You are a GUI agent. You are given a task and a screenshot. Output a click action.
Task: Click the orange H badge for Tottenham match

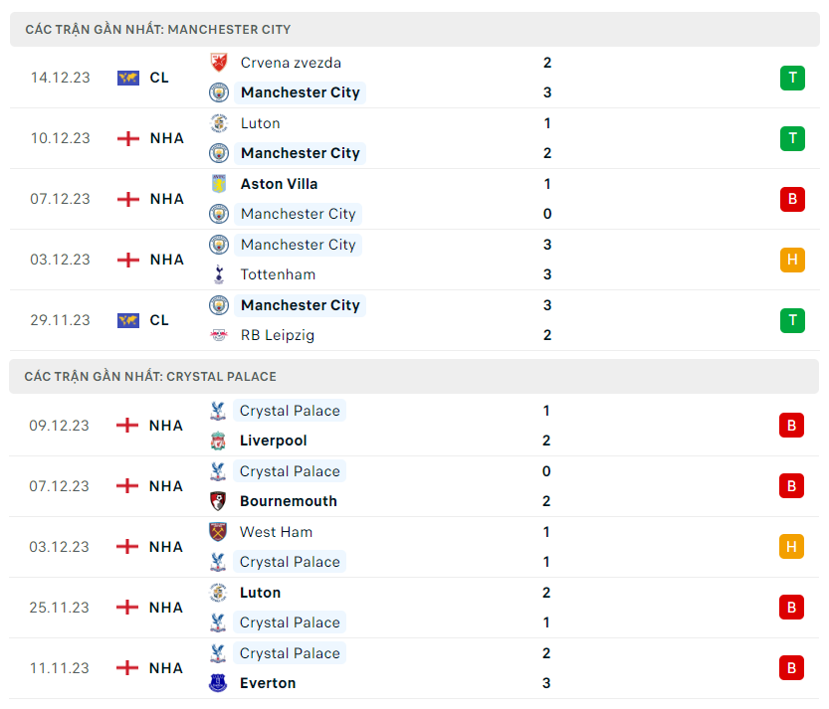(792, 260)
